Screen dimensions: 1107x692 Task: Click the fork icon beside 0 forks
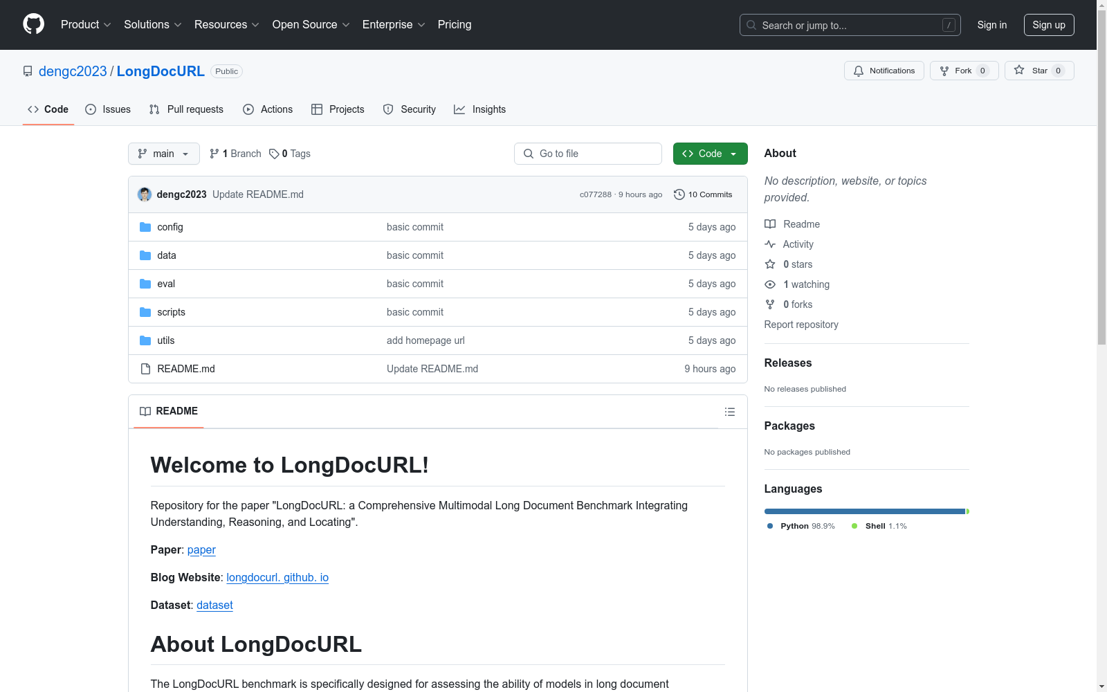(x=770, y=304)
